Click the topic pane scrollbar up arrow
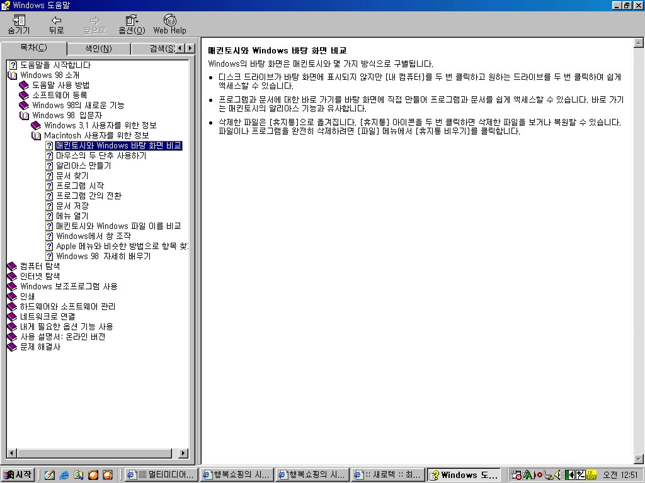The height and width of the screenshot is (483, 645). [639, 43]
